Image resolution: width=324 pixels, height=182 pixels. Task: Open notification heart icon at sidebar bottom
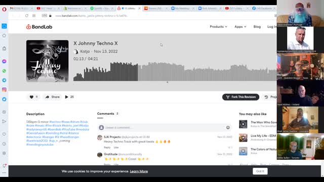pos(4,165)
